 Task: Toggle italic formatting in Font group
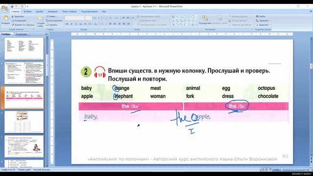pyautogui.click(x=71, y=24)
